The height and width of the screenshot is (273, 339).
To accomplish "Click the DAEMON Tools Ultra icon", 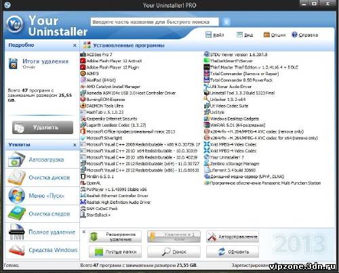I will [x=83, y=106].
